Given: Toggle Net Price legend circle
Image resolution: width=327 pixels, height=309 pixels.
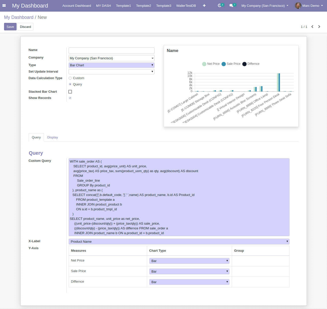Looking at the screenshot, I should click(x=204, y=64).
